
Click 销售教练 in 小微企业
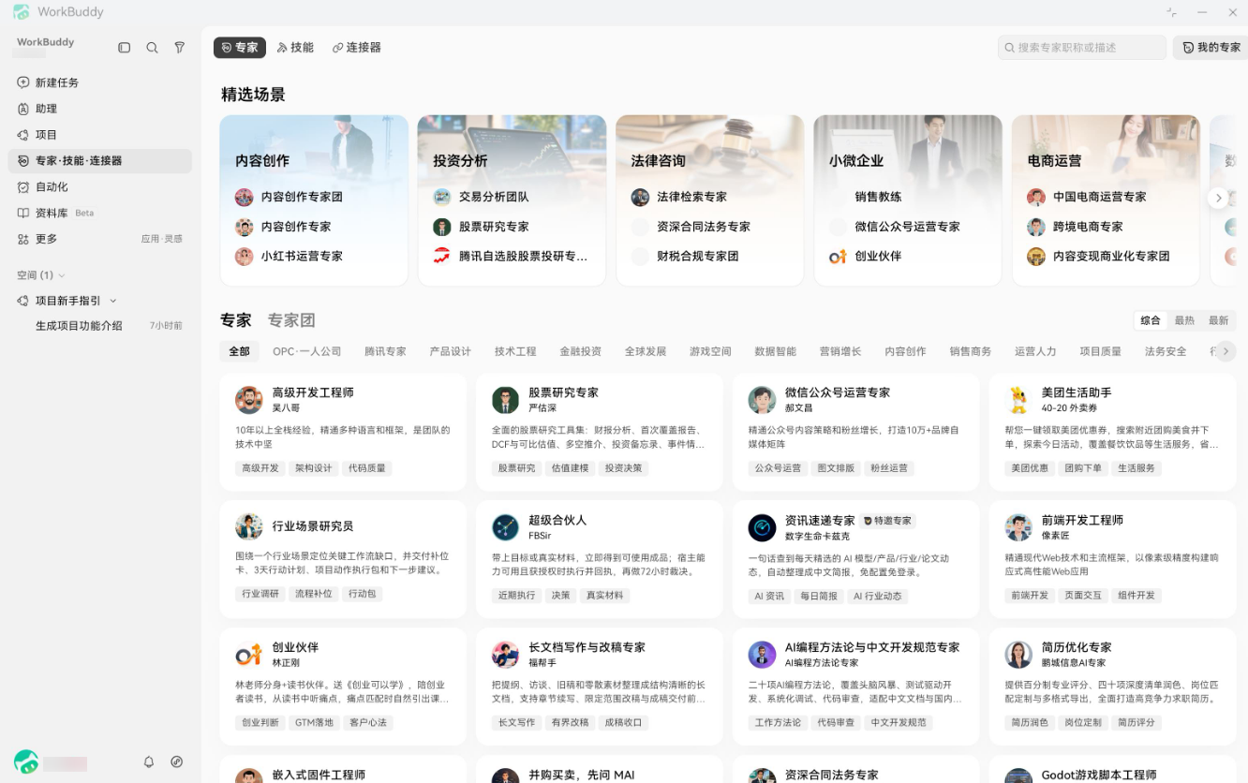click(878, 197)
